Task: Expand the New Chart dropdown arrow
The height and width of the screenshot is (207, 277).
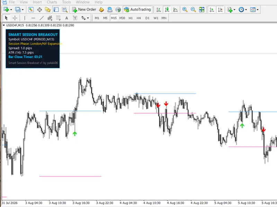Action: 11,10
